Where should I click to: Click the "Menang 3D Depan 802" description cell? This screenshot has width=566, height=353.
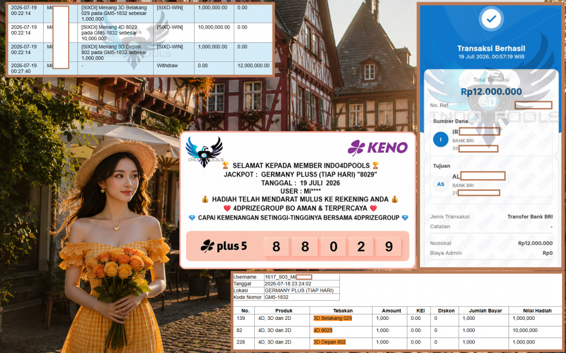click(x=114, y=52)
